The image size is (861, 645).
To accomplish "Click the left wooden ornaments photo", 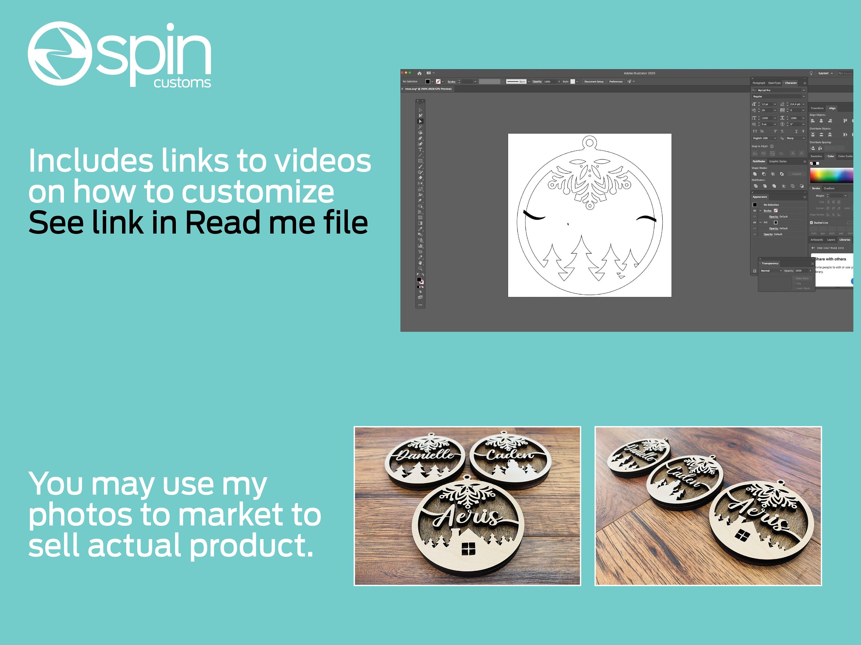I will point(467,506).
